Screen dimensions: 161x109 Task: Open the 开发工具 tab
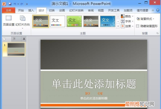click(x=114, y=10)
